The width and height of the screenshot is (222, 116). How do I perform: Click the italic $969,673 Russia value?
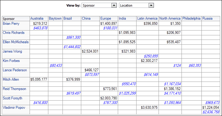tap(212, 102)
